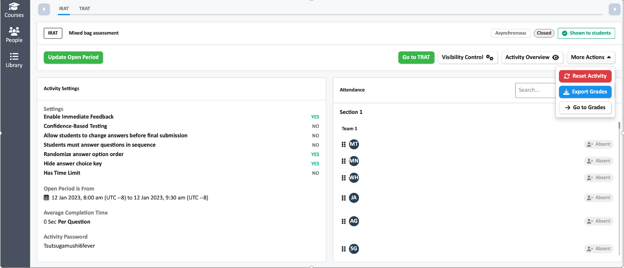Toggle Absent status for WH
624x268 pixels.
click(598, 178)
